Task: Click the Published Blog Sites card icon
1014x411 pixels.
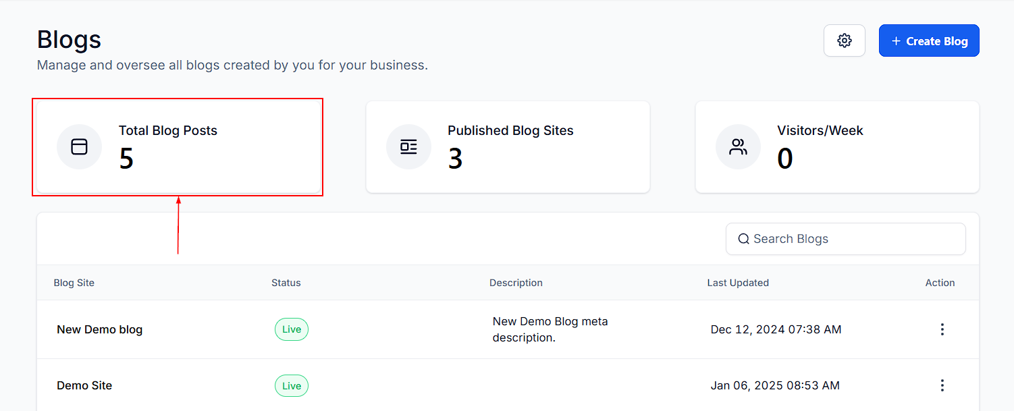Action: (408, 146)
